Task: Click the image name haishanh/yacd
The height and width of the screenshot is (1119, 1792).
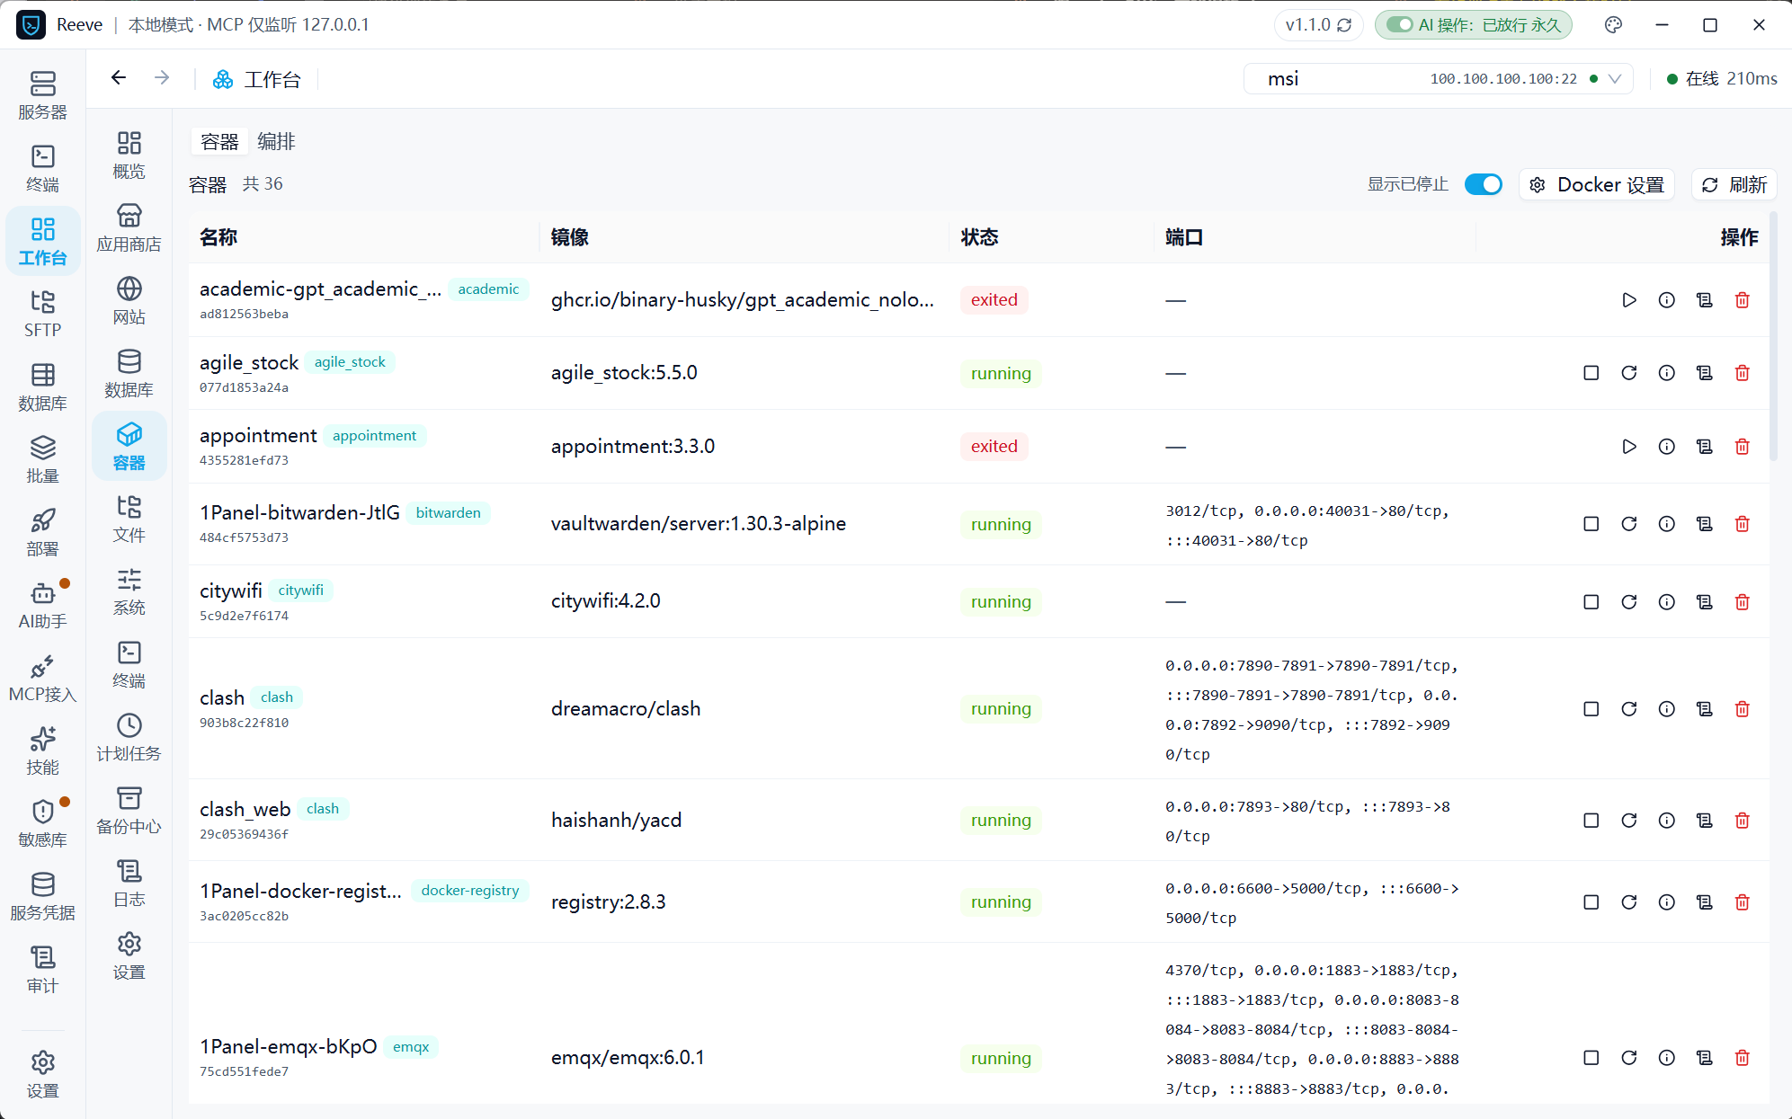Action: (x=617, y=821)
